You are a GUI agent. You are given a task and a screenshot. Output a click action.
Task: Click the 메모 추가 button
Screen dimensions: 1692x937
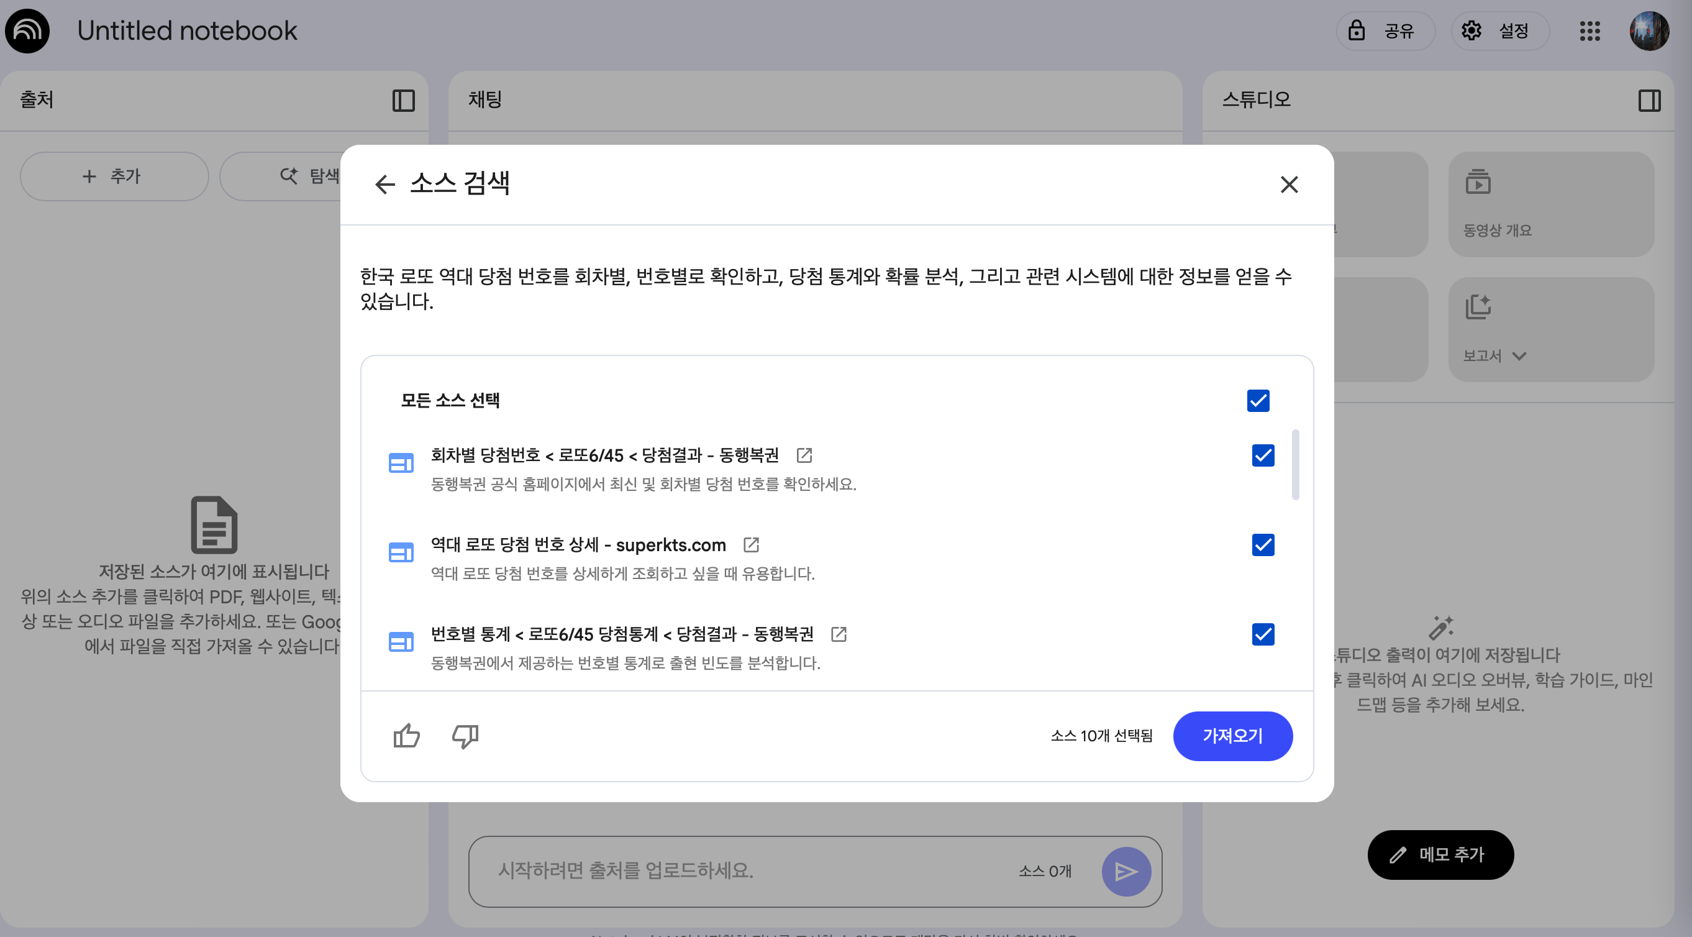click(1440, 854)
